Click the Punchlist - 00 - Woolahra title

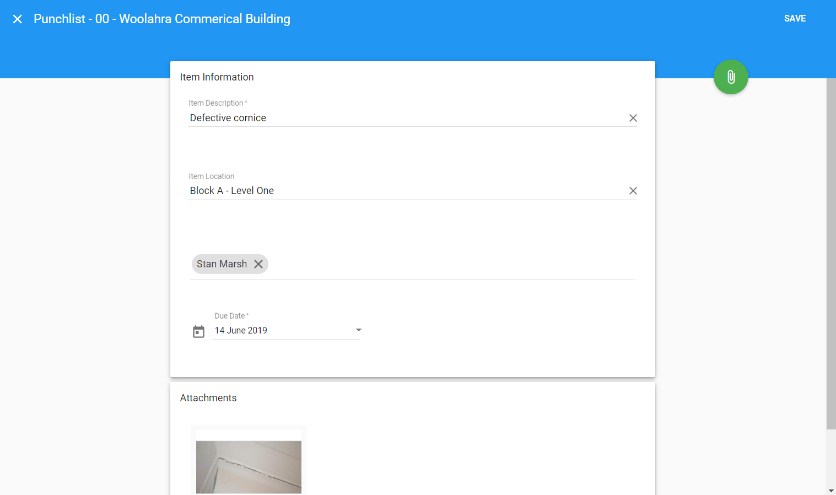point(162,19)
